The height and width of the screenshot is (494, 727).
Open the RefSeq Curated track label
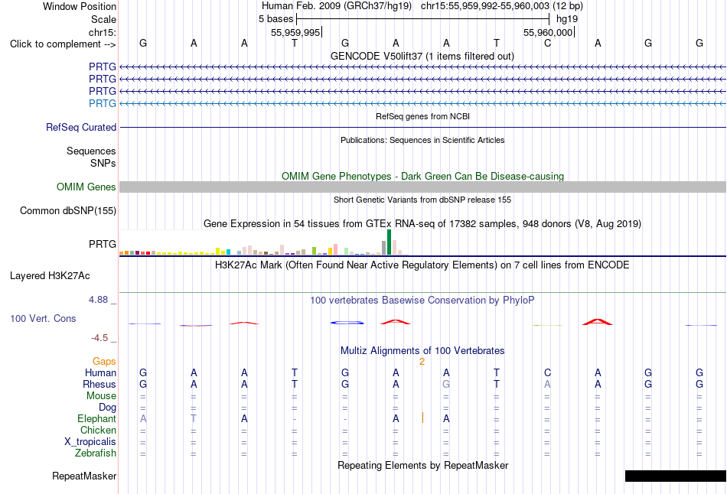pyautogui.click(x=81, y=127)
